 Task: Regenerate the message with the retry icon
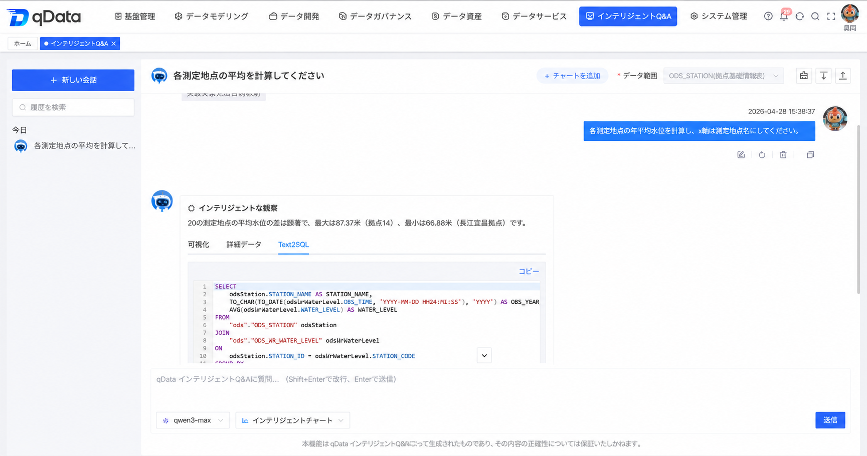pos(762,155)
